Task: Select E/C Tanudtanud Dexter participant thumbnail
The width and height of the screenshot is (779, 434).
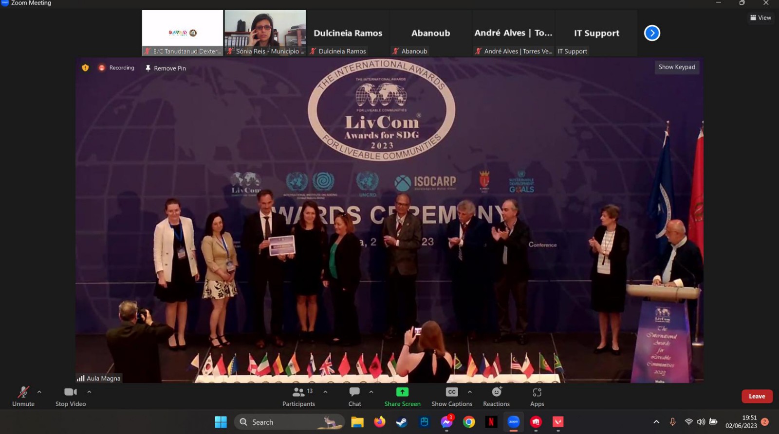Action: [x=183, y=33]
